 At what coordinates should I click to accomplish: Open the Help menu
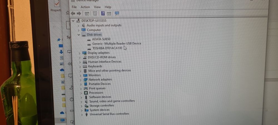pos(108,7)
